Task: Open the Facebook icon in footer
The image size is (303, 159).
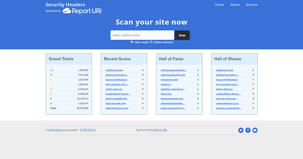Action: pyautogui.click(x=248, y=130)
